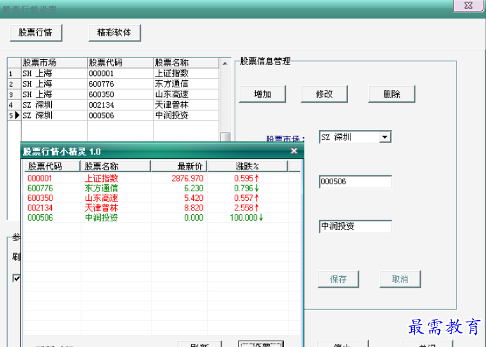Select red code 600350 in the 小精灵 list
Image resolution: width=486 pixels, height=347 pixels.
[x=40, y=198]
